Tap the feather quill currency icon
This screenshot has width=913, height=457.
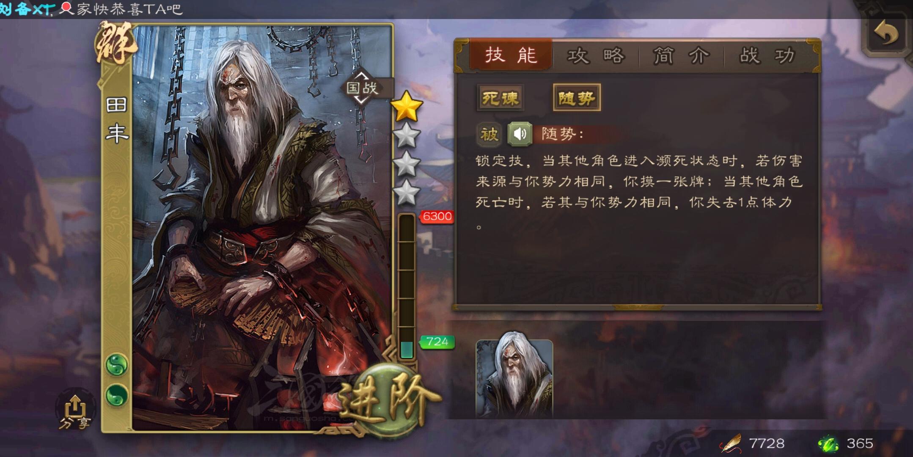point(731,443)
